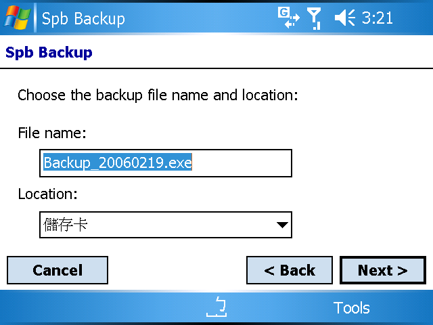Tap the 3:21 clock in title bar

click(x=378, y=18)
